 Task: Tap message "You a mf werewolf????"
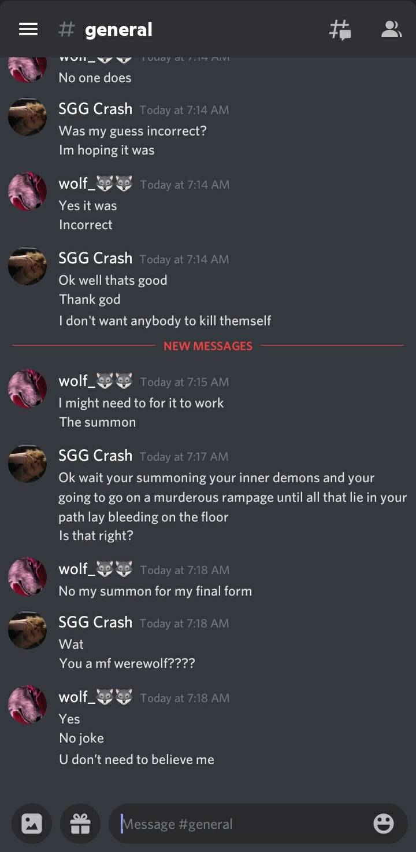(x=127, y=663)
